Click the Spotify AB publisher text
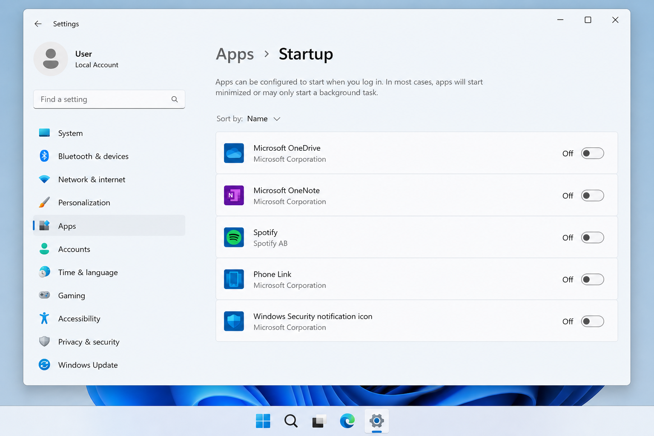 270,244
